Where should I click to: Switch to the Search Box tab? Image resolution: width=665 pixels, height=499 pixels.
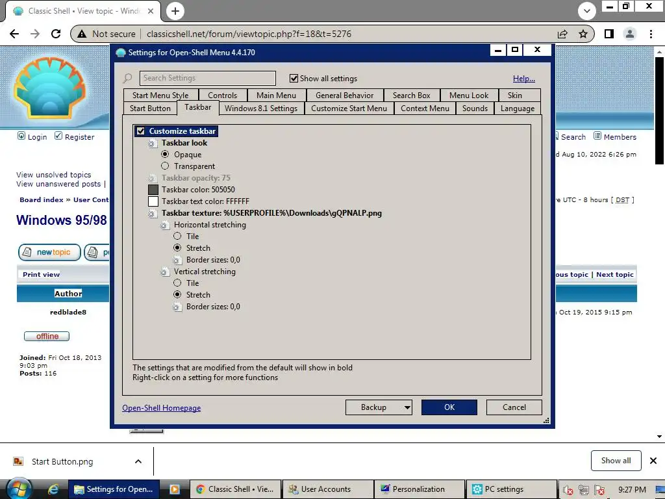click(411, 96)
